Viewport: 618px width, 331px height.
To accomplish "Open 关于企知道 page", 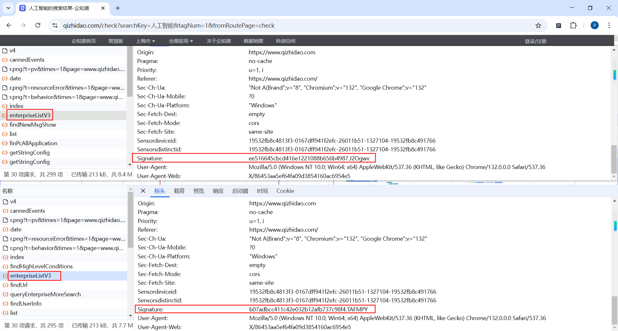I will [219, 41].
